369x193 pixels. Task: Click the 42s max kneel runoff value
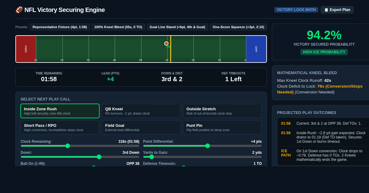click(328, 80)
